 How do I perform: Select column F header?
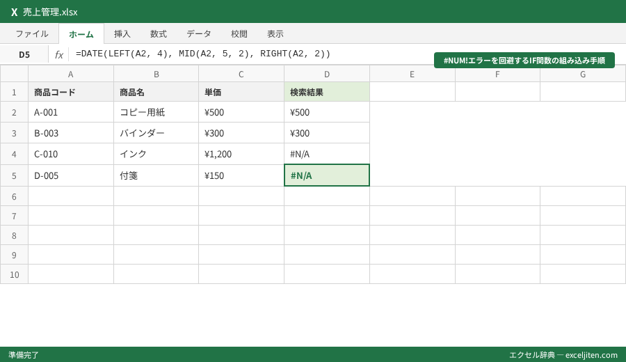tap(497, 74)
